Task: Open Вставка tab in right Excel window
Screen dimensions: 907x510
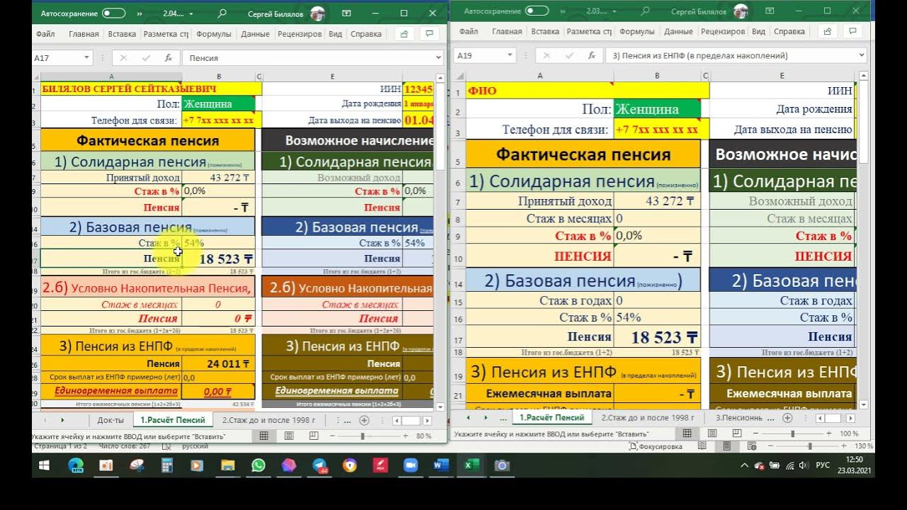Action: [545, 31]
